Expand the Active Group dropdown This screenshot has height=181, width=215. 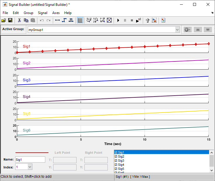tap(177, 30)
